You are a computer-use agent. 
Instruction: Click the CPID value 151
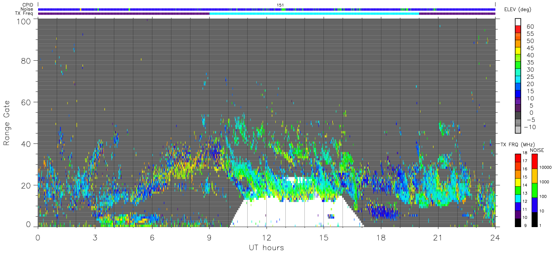click(x=280, y=5)
